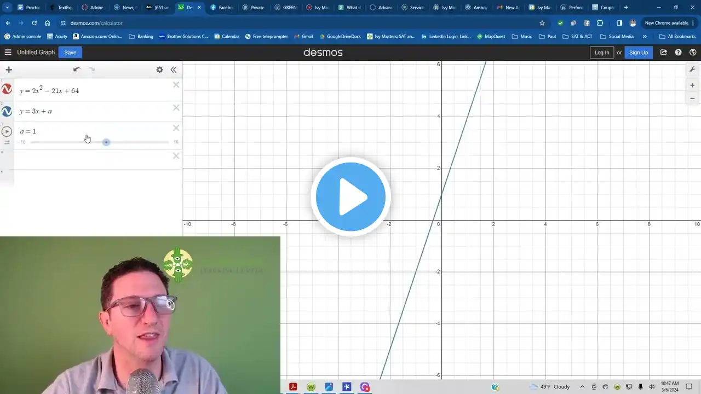The image size is (701, 394).
Task: Sign up for a Desmos account
Action: click(639, 53)
